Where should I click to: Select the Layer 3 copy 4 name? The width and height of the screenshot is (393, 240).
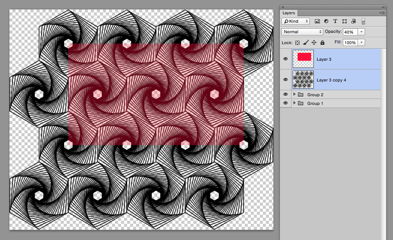[x=331, y=80]
